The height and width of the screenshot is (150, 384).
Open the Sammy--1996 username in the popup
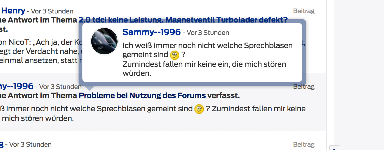(152, 32)
